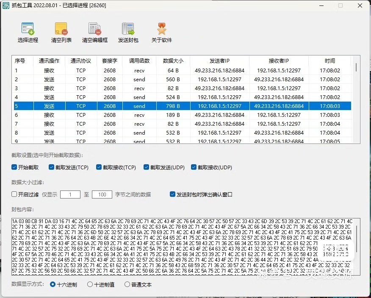This screenshot has height=298, width=371.
Task: Click the 清空编辑框 toolbar icon
Action: 94,29
